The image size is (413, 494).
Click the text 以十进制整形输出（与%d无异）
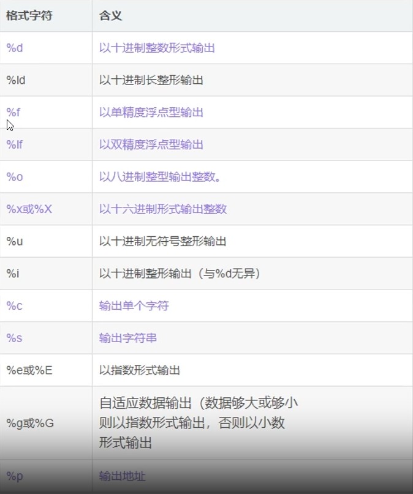tap(180, 274)
